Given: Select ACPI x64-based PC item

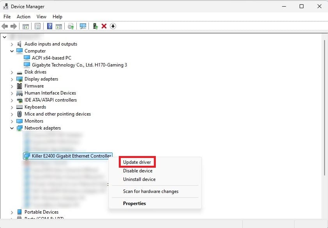Looking at the screenshot, I should pyautogui.click(x=51, y=58).
